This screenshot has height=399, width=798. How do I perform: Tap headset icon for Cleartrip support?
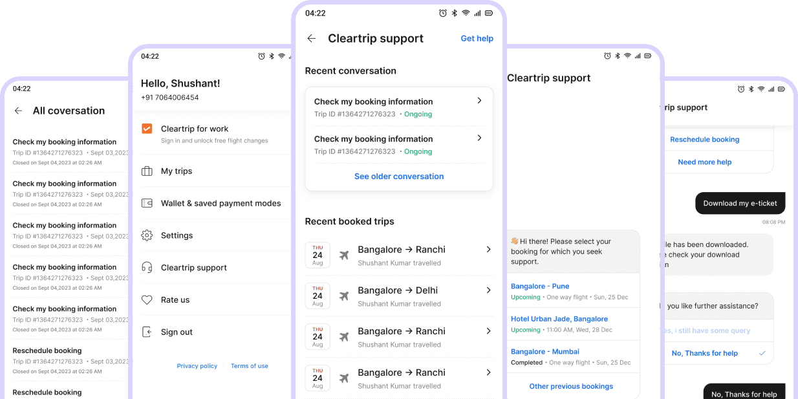[x=147, y=268]
